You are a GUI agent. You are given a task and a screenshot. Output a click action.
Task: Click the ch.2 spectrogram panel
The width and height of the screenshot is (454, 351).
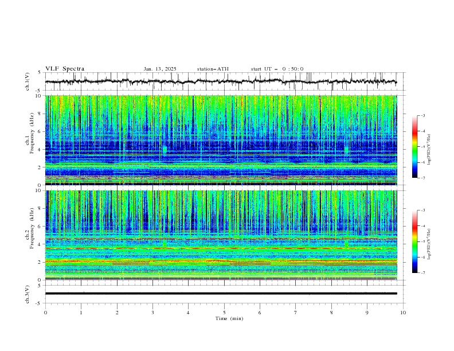coord(221,235)
